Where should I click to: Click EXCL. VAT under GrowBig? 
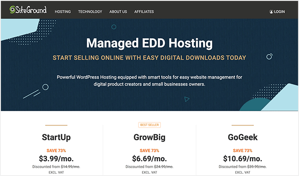(149, 172)
